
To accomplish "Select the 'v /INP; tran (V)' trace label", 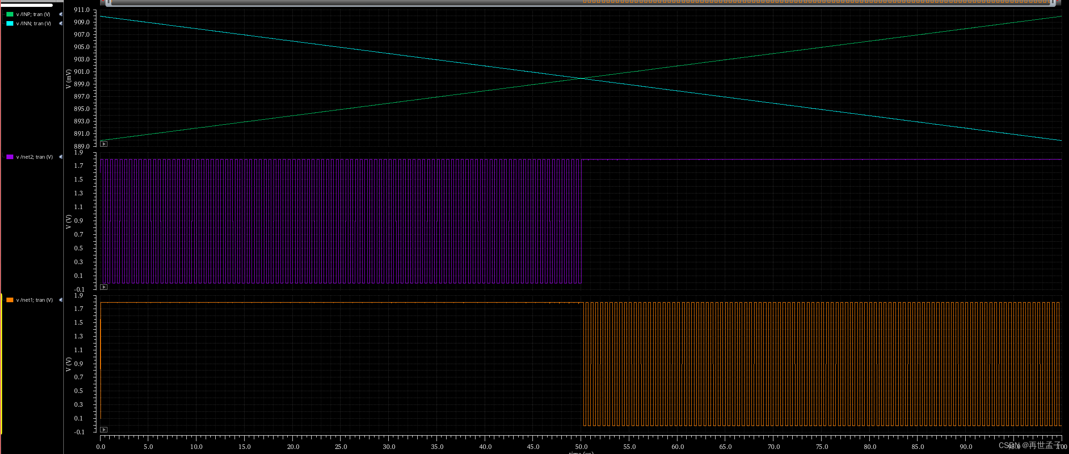I will point(33,14).
